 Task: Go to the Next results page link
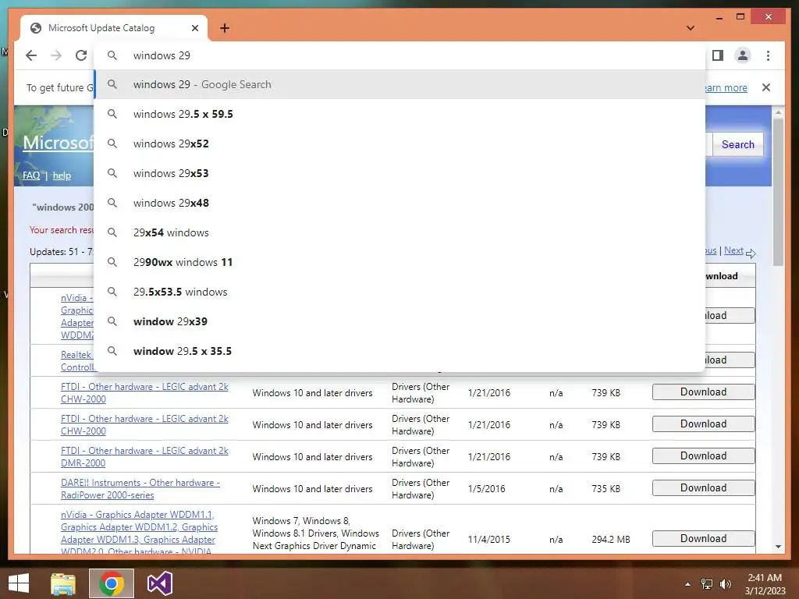(733, 250)
